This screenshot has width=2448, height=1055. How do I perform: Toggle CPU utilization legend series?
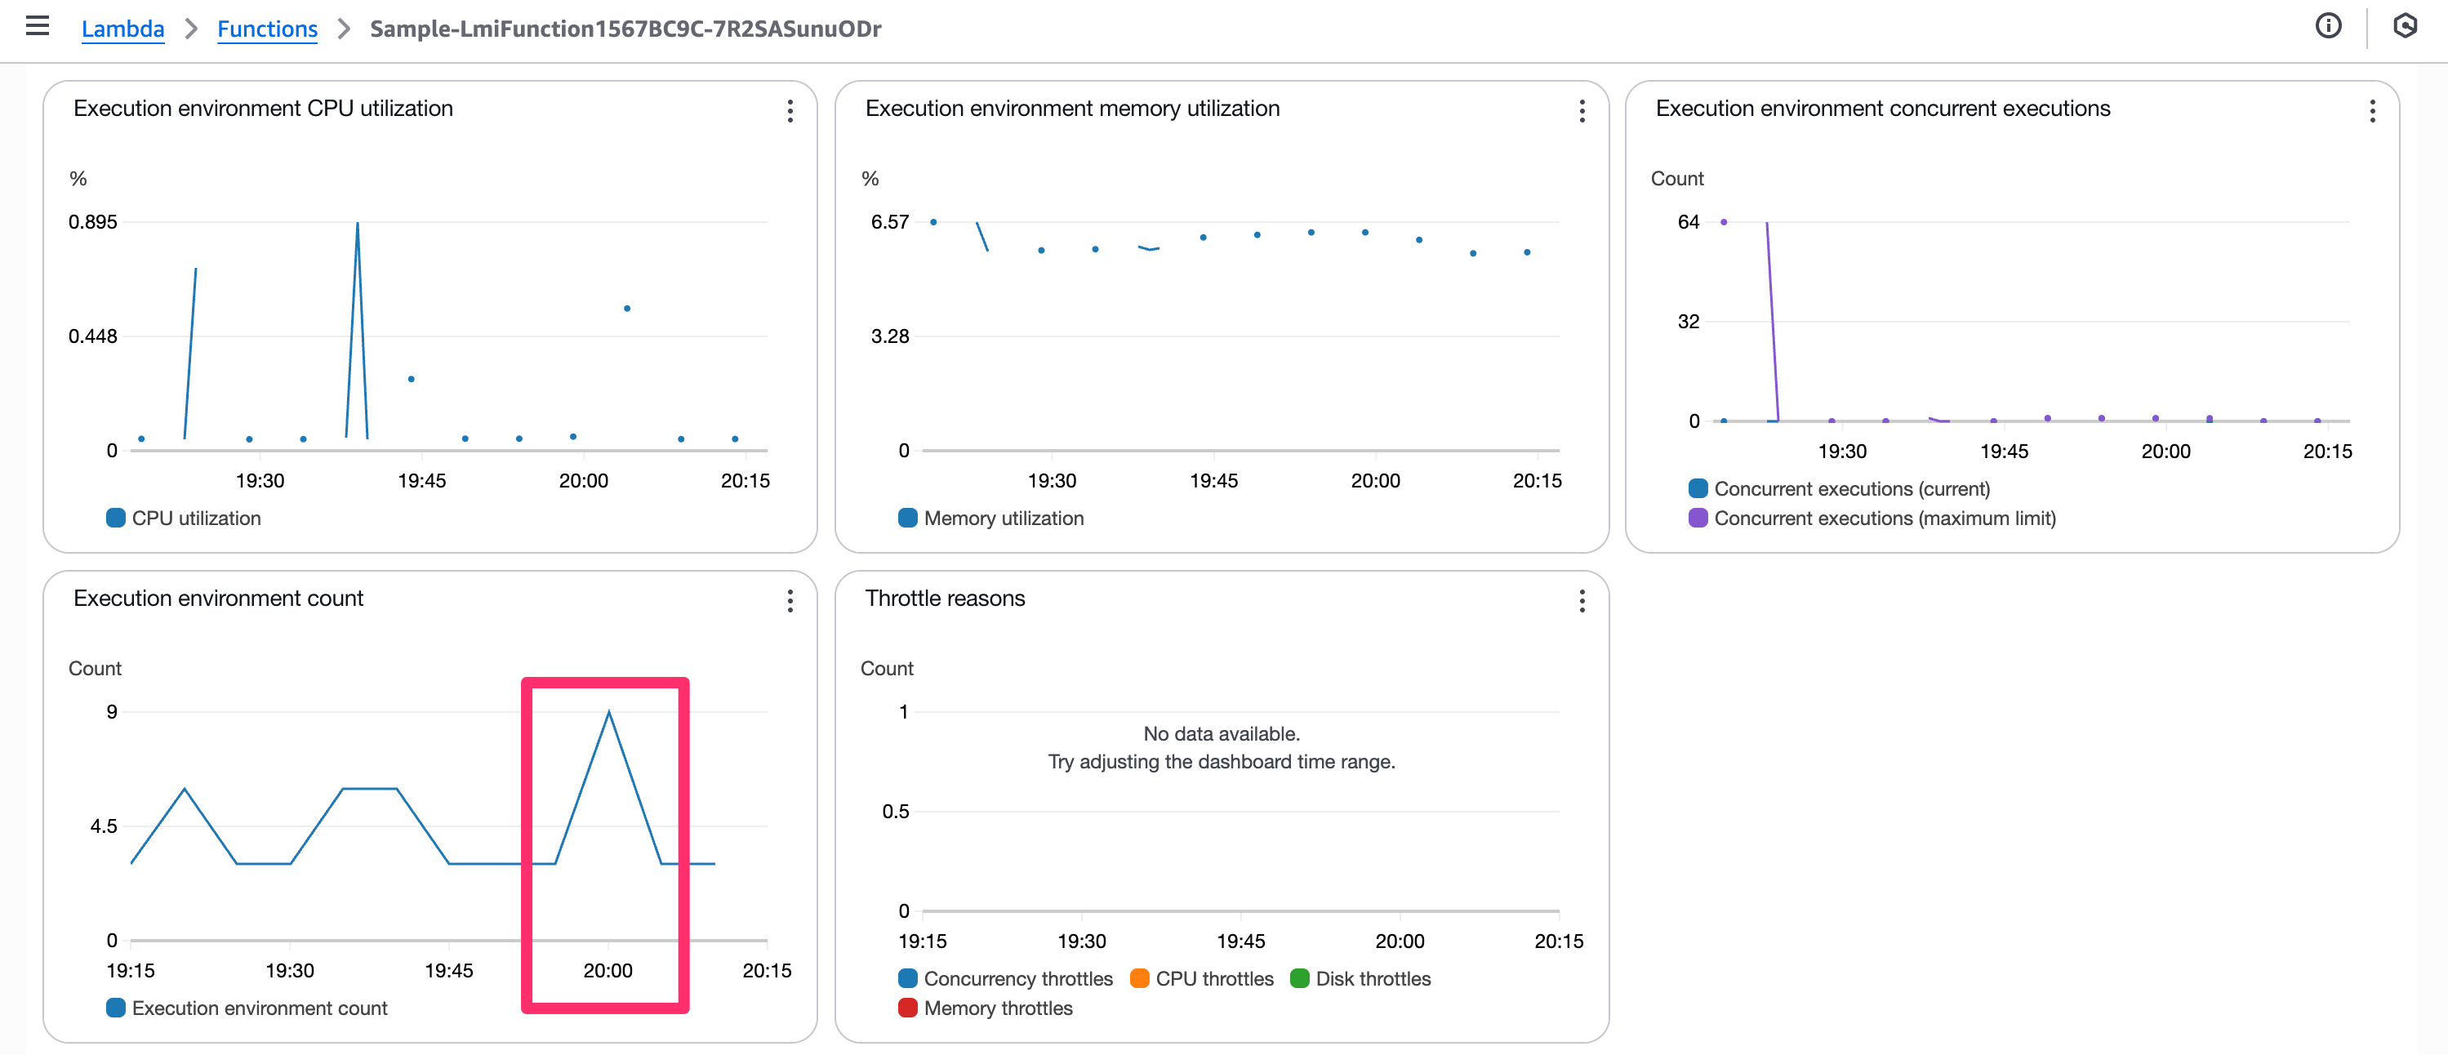(x=195, y=518)
